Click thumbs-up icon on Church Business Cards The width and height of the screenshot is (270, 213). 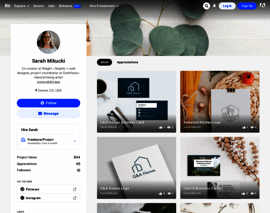pyautogui.click(x=243, y=193)
